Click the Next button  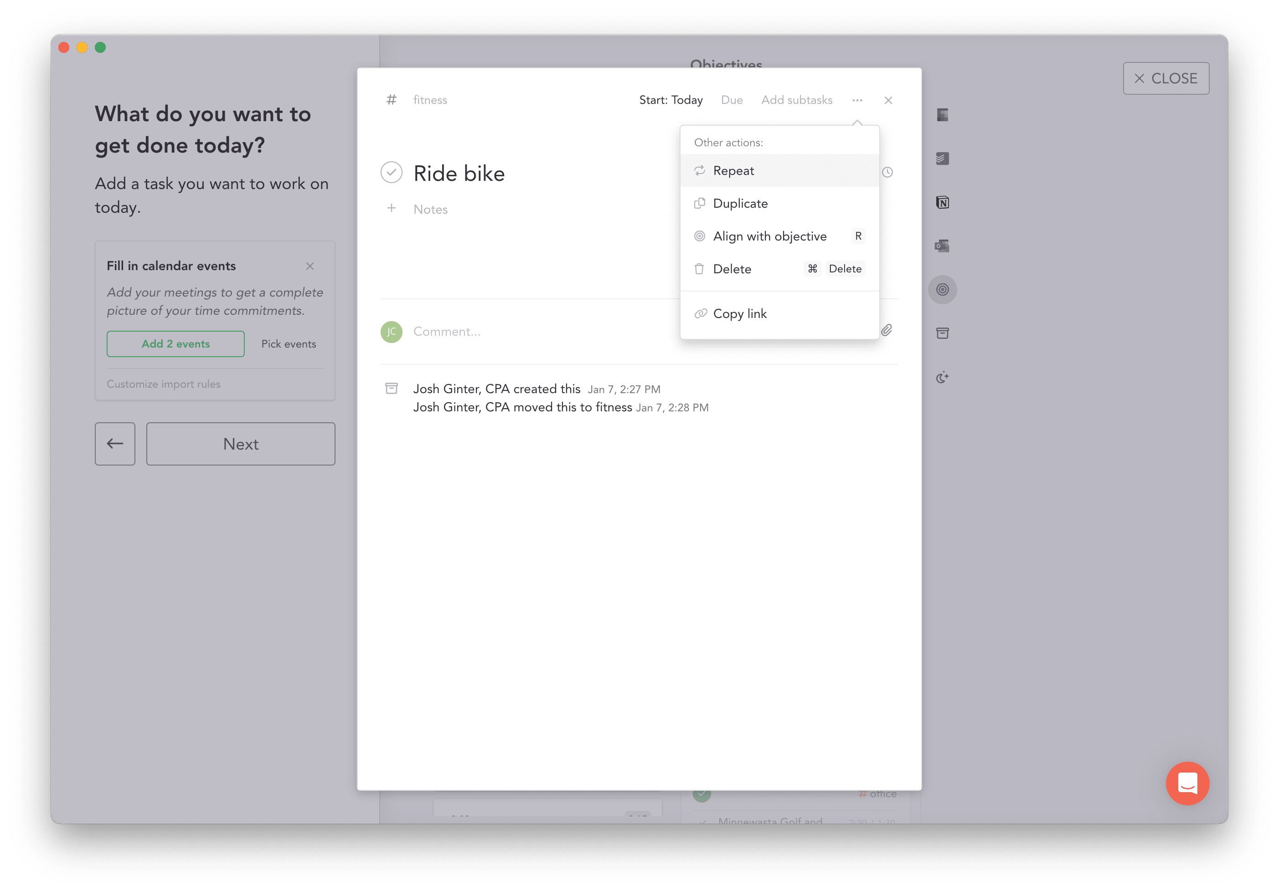tap(241, 444)
